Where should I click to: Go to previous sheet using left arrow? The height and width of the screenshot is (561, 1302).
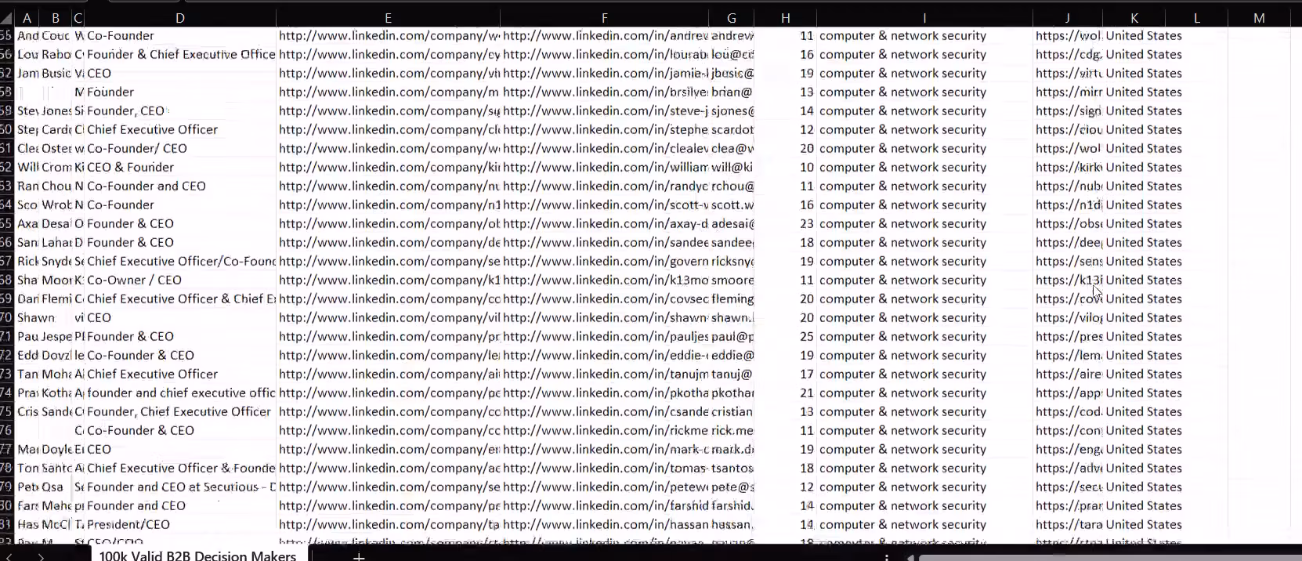point(9,556)
